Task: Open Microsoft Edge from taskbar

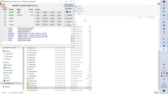Action: (x=164, y=15)
